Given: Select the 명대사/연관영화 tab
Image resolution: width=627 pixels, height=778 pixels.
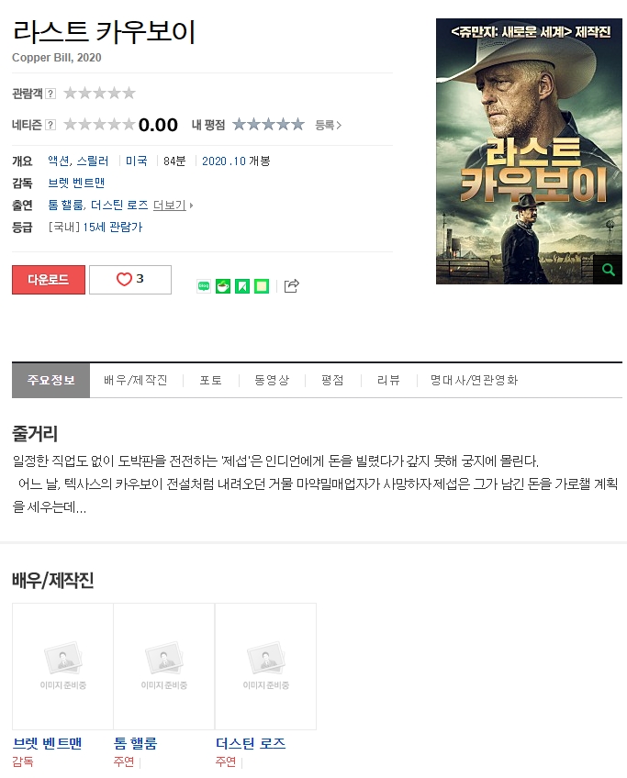Looking at the screenshot, I should pyautogui.click(x=474, y=380).
